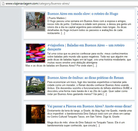Click the dark tango venue thumbnail
The width and height of the screenshot is (138, 131).
[x=36, y=114]
